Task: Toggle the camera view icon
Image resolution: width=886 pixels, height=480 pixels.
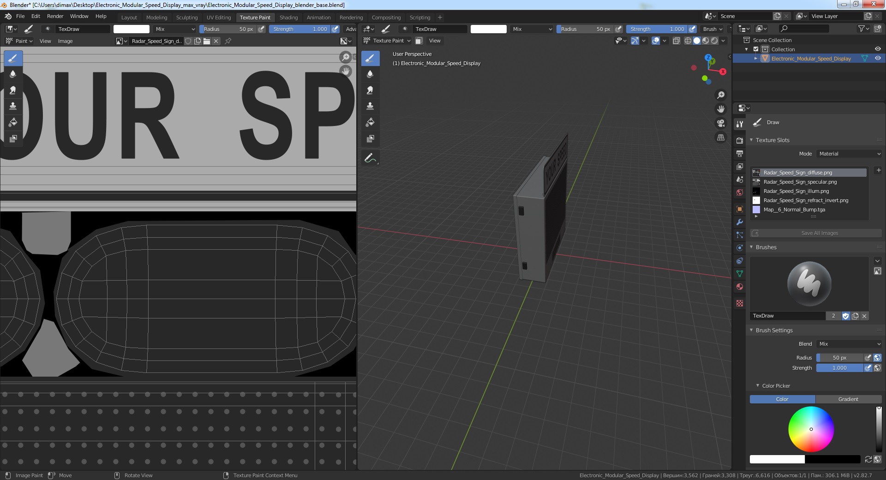Action: point(720,123)
